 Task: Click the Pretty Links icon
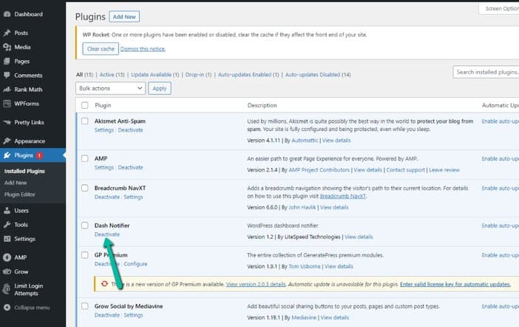pos(7,122)
